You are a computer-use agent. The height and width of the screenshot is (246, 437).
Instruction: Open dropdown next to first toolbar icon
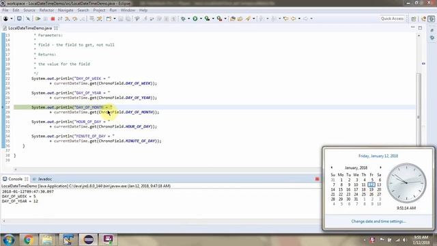pyautogui.click(x=12, y=18)
